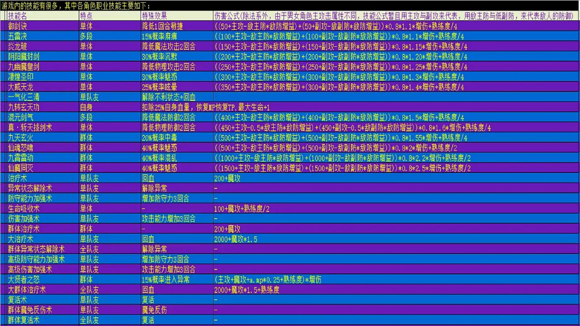Click the 九转玄天功 skill name
This screenshot has height=326, width=580.
(x=24, y=107)
